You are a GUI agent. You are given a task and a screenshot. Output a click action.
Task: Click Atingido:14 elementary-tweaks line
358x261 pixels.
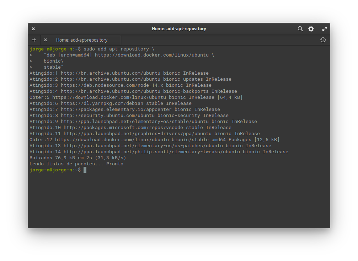[x=159, y=152]
